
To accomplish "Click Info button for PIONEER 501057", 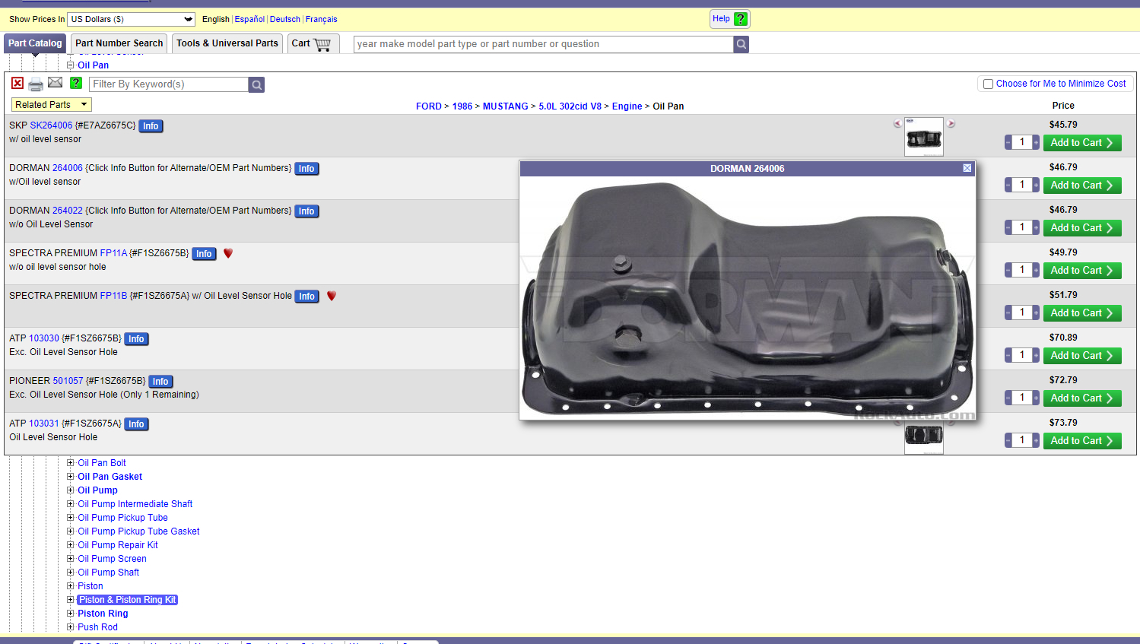I will coord(160,382).
